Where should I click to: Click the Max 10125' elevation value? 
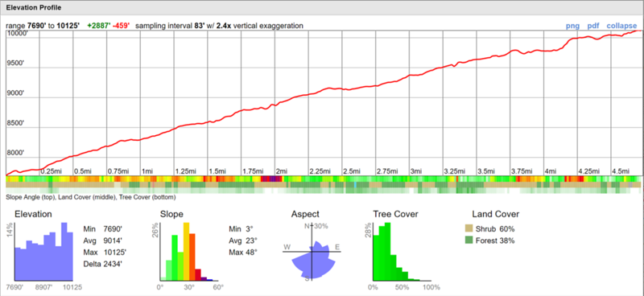pos(105,252)
